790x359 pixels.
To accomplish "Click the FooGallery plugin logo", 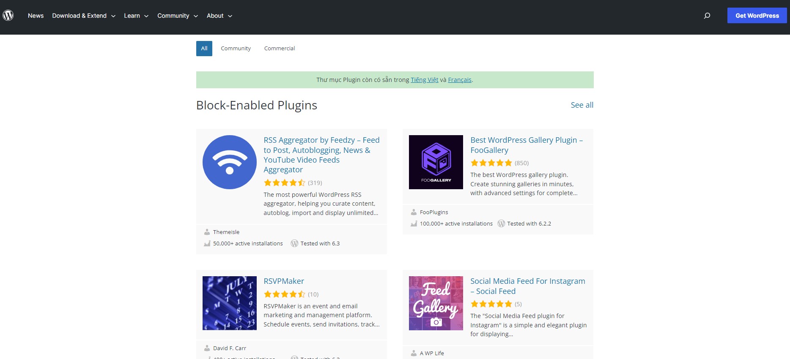I will 436,162.
